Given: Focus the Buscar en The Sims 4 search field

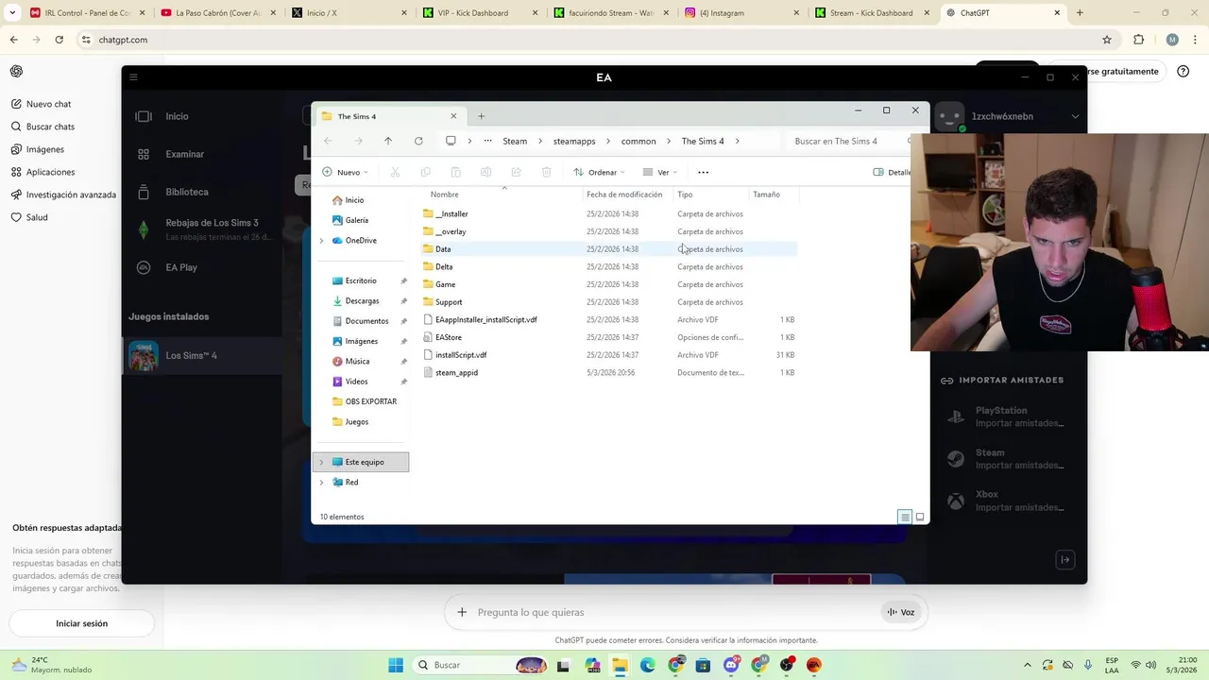Looking at the screenshot, I should click(845, 141).
